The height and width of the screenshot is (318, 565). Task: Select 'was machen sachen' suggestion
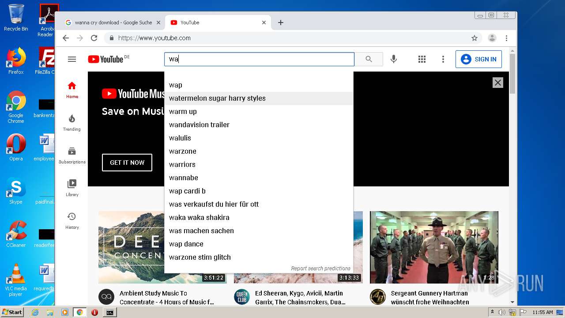259,231
